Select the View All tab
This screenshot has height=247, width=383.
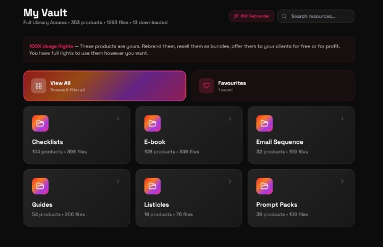(x=105, y=86)
